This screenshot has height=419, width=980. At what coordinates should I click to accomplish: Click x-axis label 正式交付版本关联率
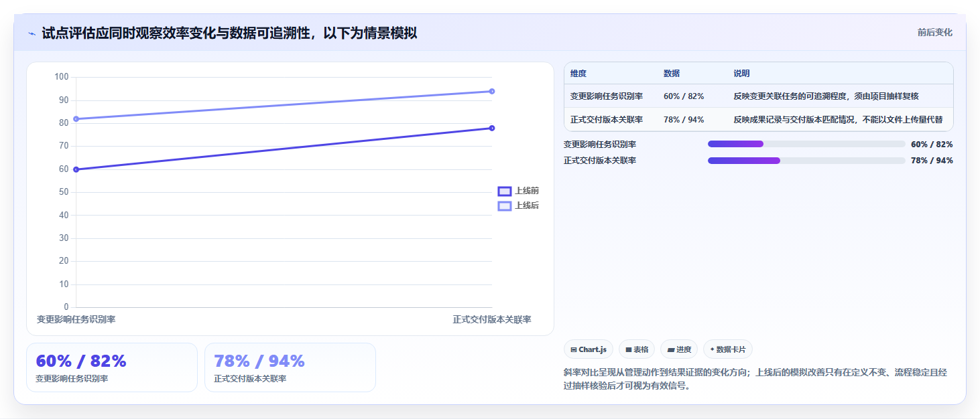click(492, 320)
